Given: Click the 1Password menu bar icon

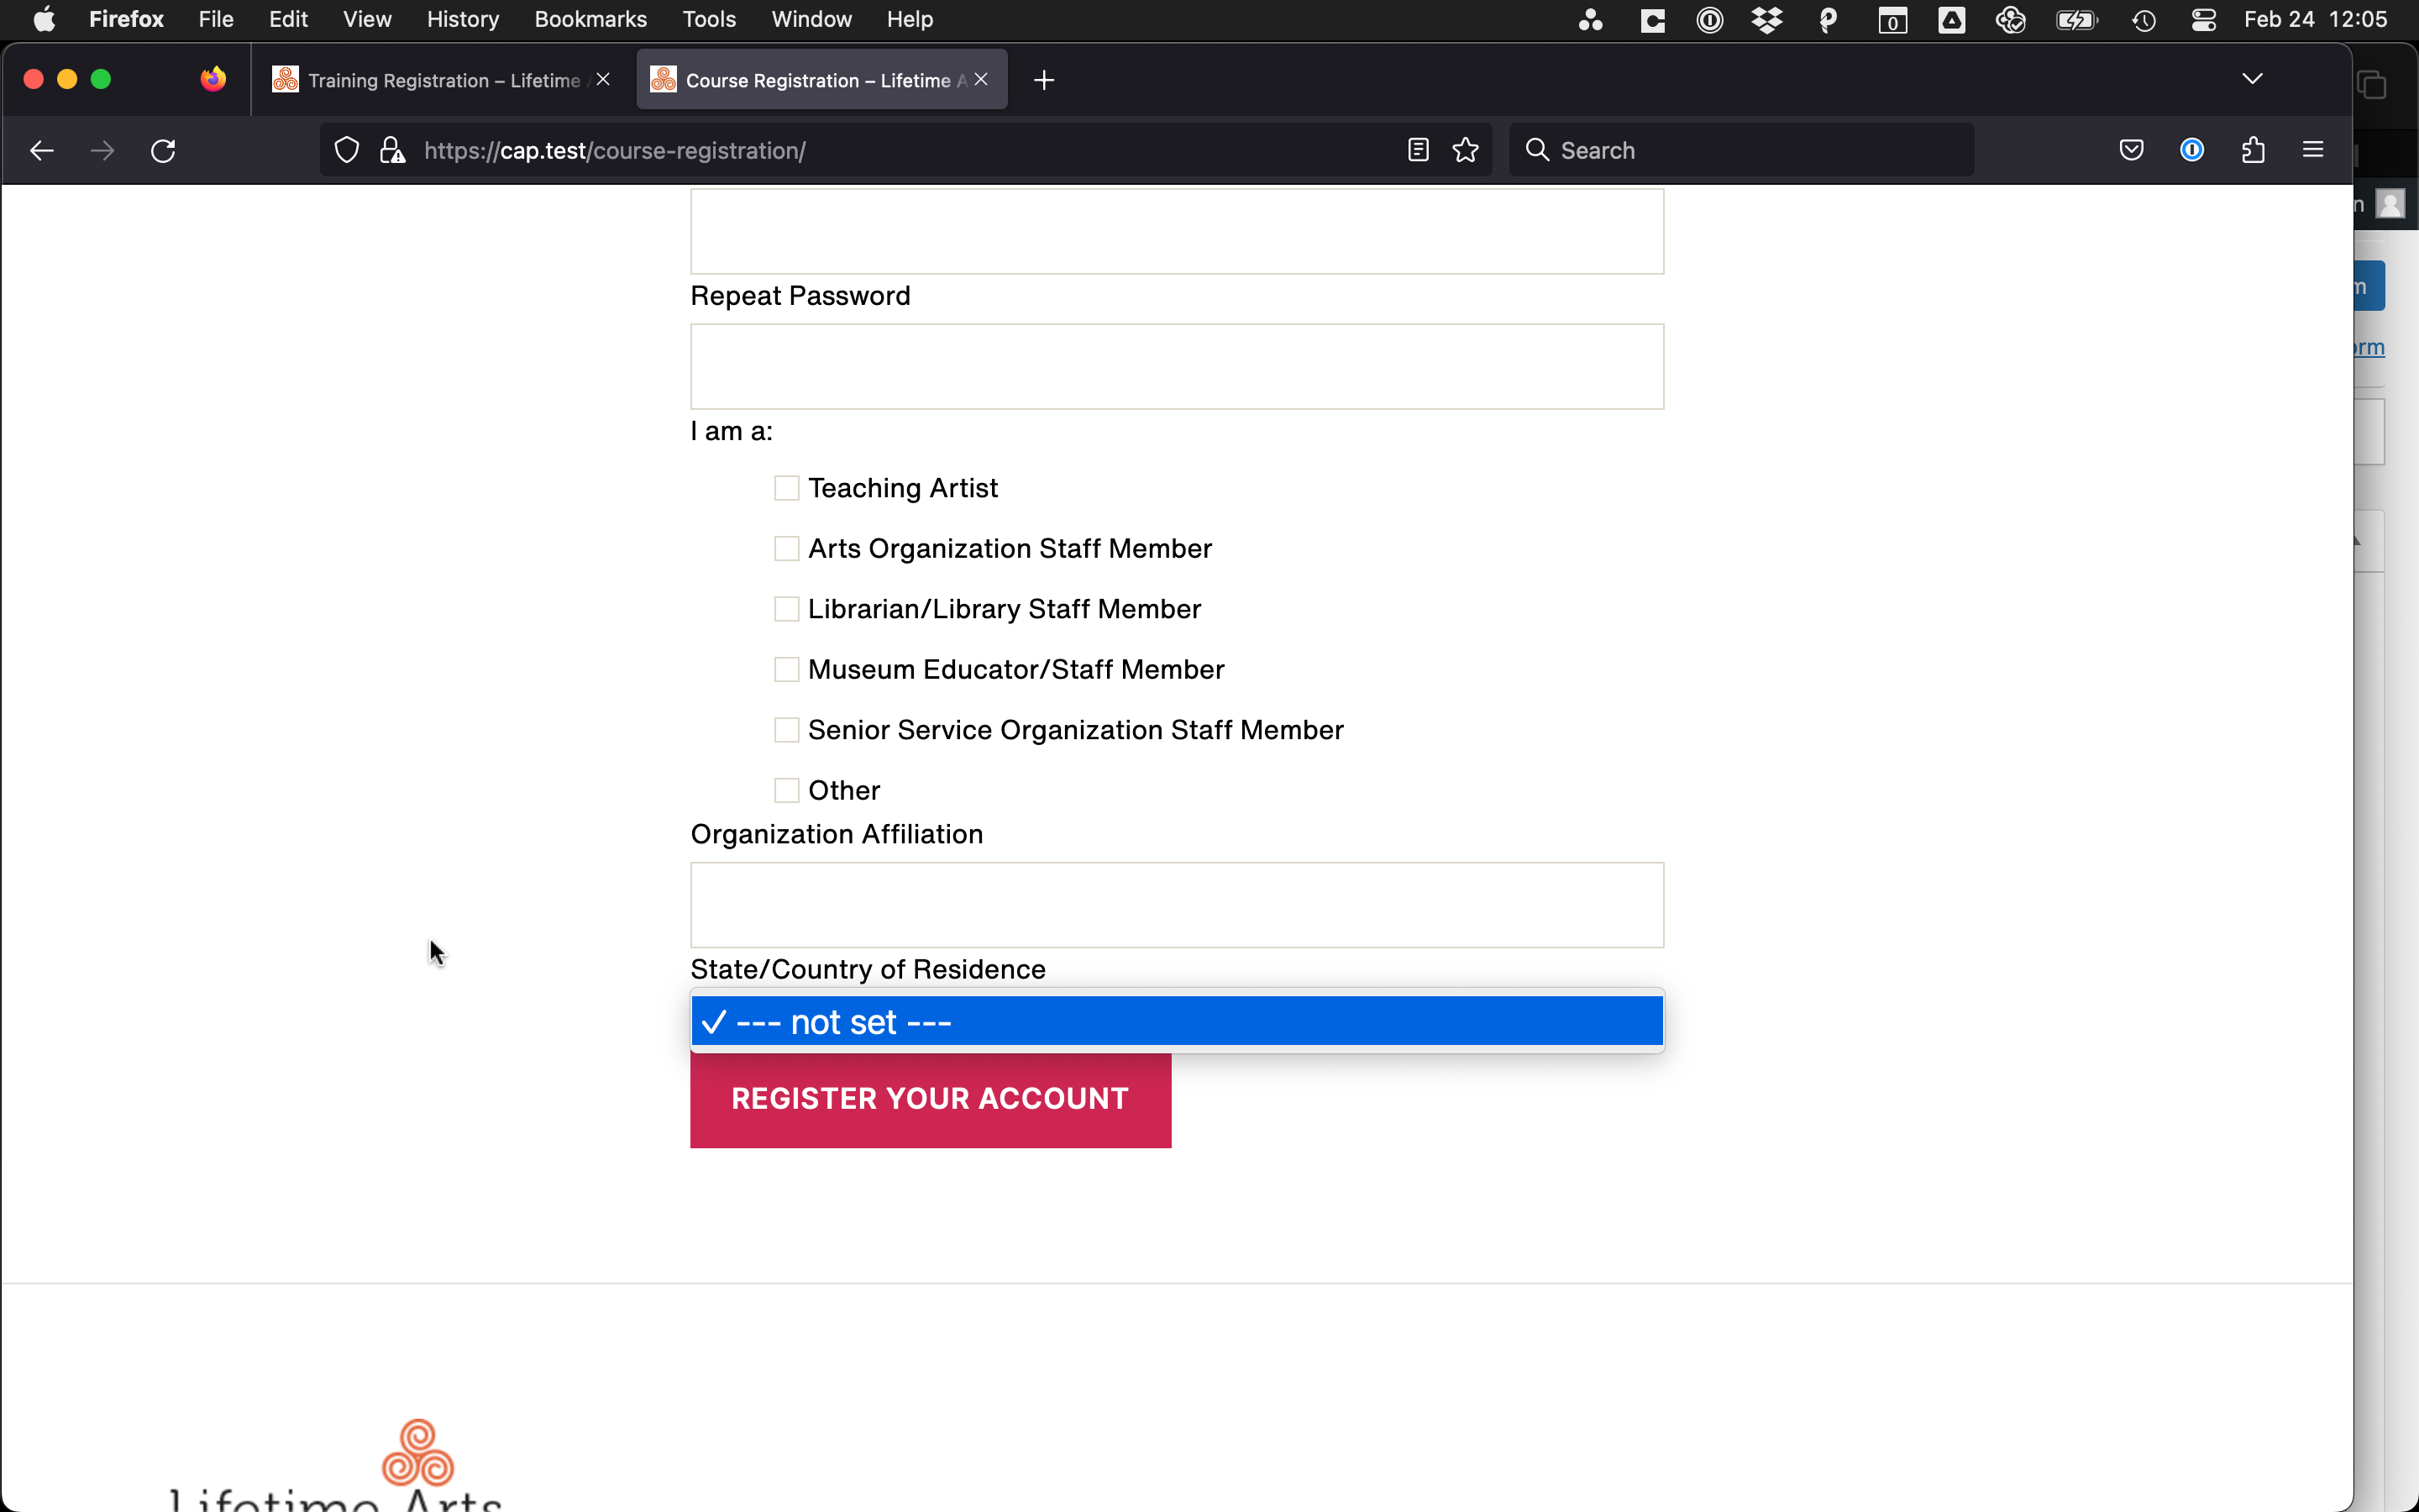Looking at the screenshot, I should [1709, 20].
